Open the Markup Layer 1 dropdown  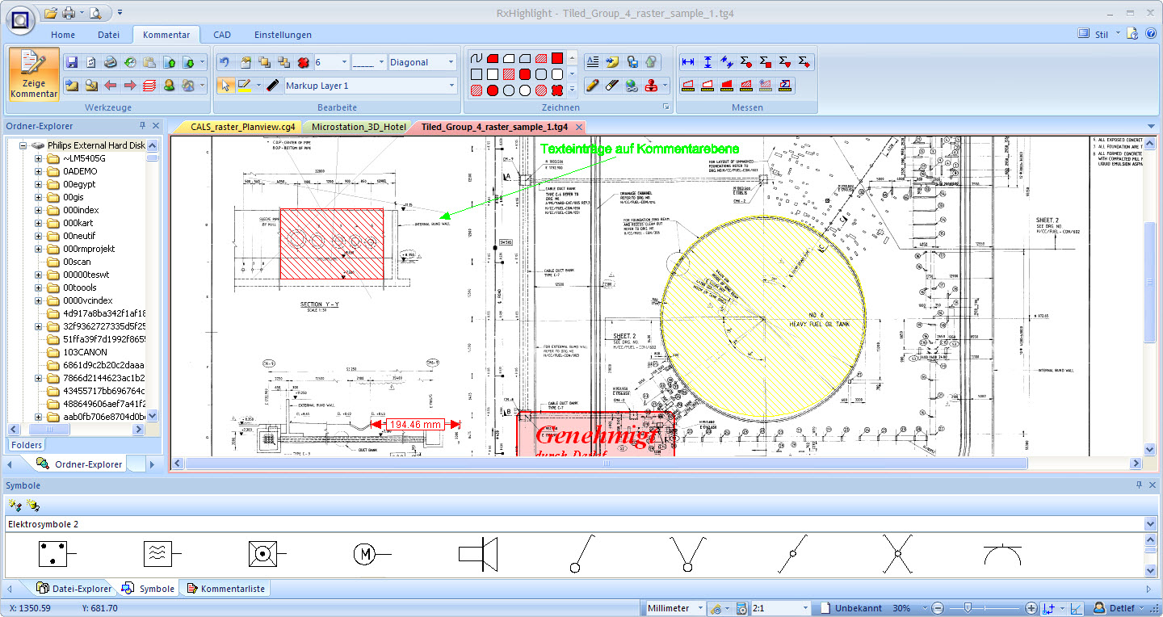(451, 86)
